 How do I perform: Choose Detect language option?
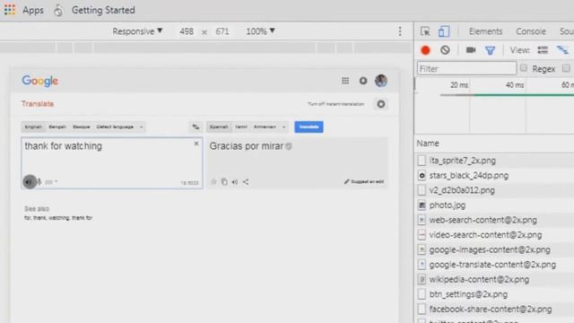click(x=115, y=127)
